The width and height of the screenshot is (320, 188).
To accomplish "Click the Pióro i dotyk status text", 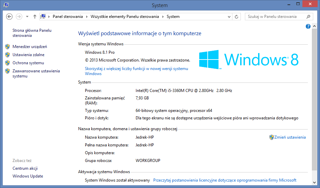I will pyautogui.click(x=217, y=118).
